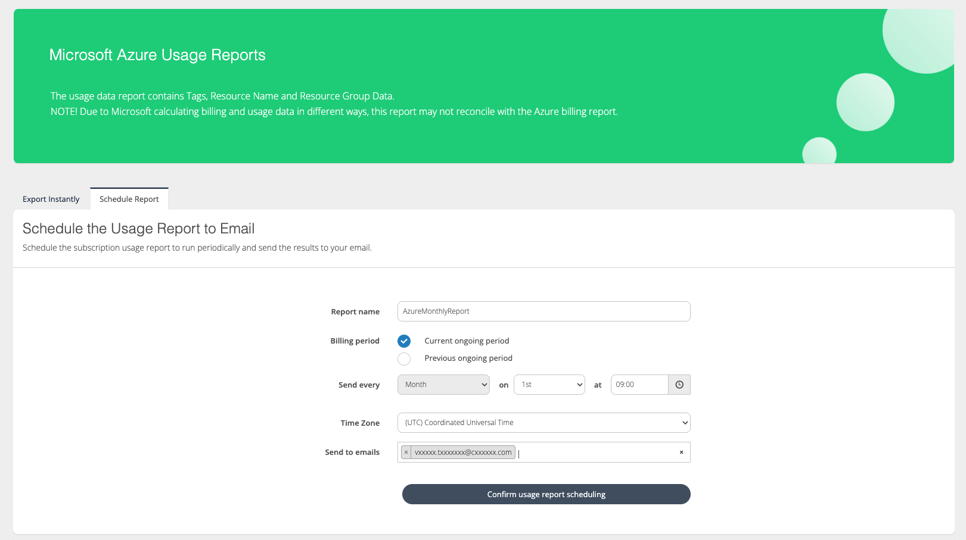966x540 pixels.
Task: Choose the Previous ongoing period radio button
Action: [404, 358]
